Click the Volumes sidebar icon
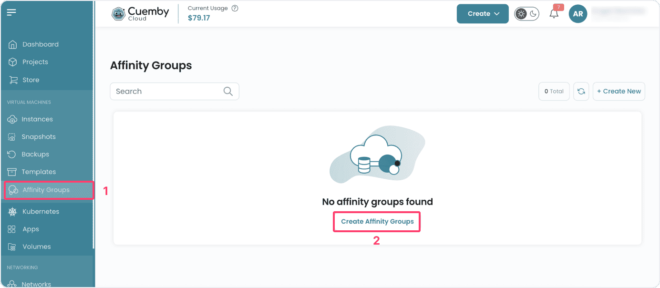This screenshot has width=660, height=288. point(13,246)
